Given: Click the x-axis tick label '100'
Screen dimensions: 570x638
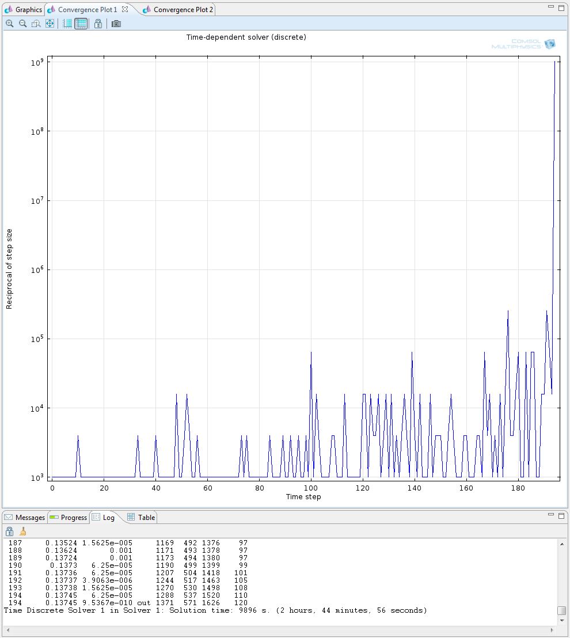Looking at the screenshot, I should coord(311,488).
